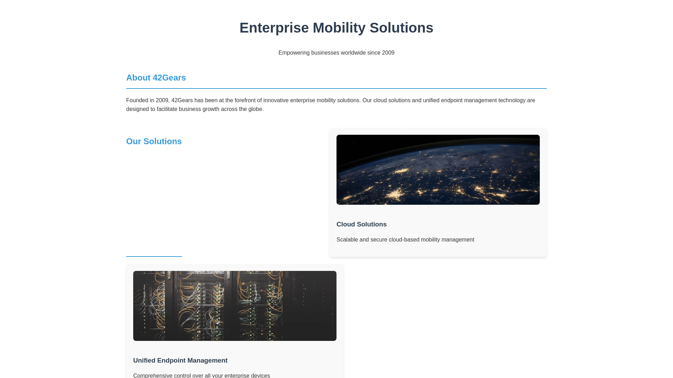The height and width of the screenshot is (378, 673).
Task: Click the 'Empowering businesses worldwide since 2009' tagline
Action: [336, 53]
